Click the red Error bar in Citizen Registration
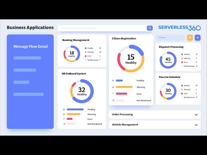Screen dimensions: 207x155 tap(122, 94)
